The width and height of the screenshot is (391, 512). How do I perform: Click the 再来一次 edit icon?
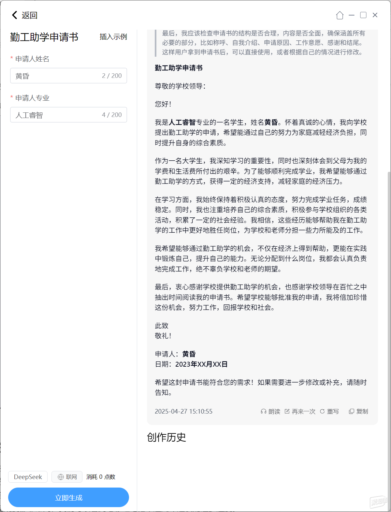[287, 412]
